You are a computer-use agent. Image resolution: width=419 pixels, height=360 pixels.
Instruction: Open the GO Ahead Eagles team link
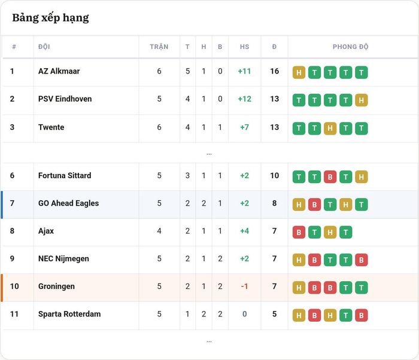point(68,203)
